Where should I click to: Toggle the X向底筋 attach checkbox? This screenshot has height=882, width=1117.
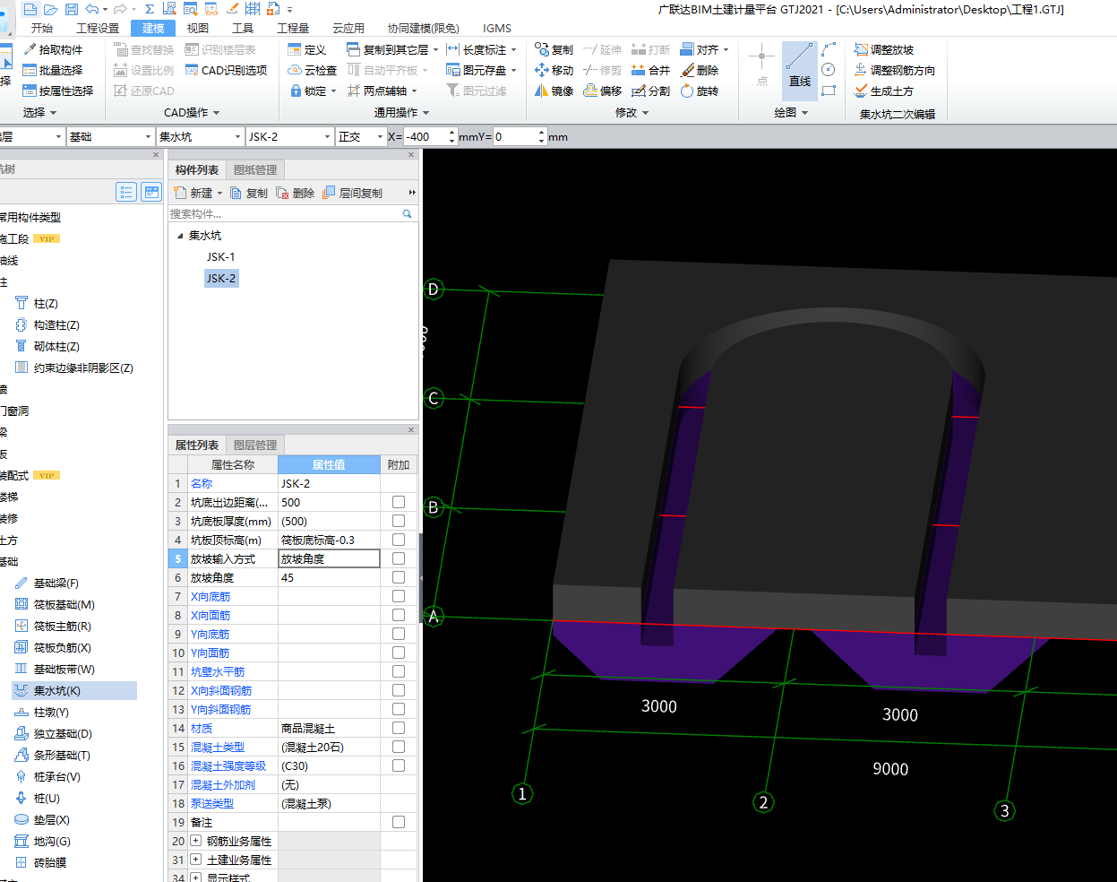399,596
